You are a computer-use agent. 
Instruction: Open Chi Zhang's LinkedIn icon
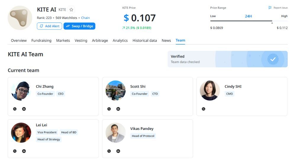[24, 109]
